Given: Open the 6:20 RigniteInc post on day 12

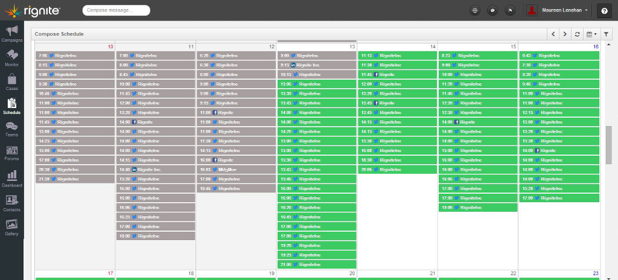Looking at the screenshot, I should (236, 56).
